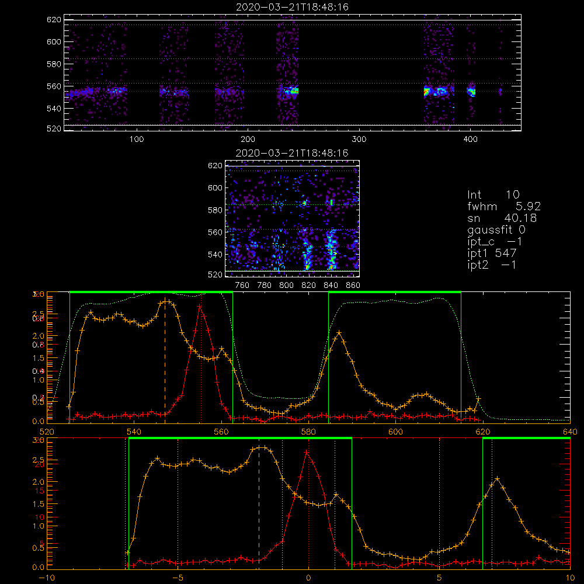Select y-axis label 520 on top spectrogram

click(54, 128)
